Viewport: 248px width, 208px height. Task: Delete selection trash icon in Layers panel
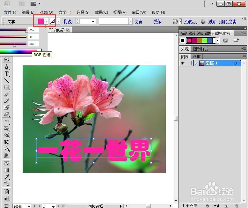(x=237, y=206)
